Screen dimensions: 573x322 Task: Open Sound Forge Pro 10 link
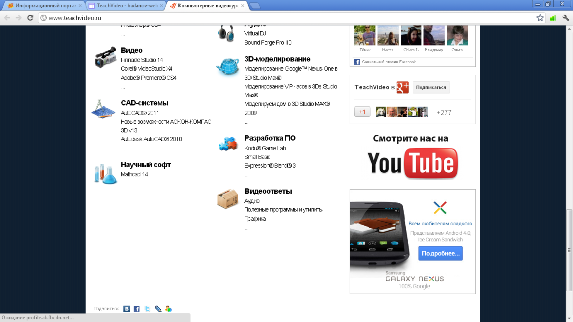[268, 43]
